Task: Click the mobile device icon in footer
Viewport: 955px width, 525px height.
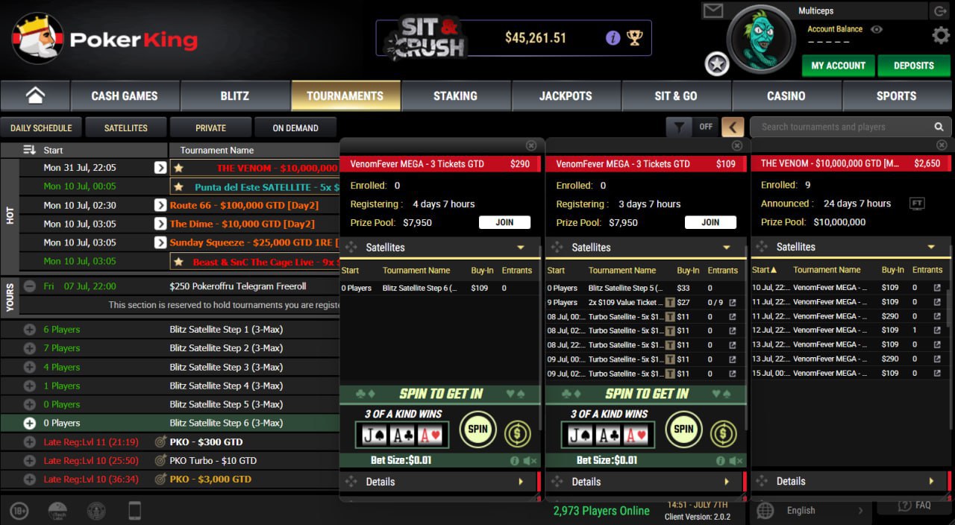Action: pos(135,511)
